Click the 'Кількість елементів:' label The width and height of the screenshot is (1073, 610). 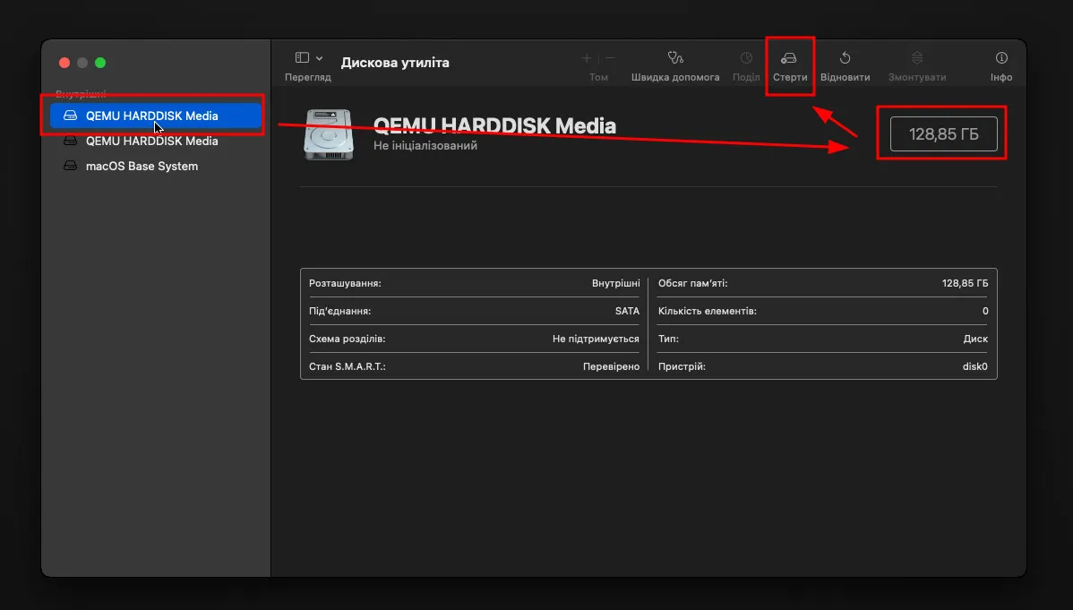pos(708,311)
